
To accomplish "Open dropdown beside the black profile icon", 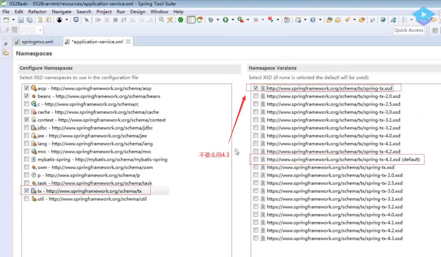I will point(67,20).
